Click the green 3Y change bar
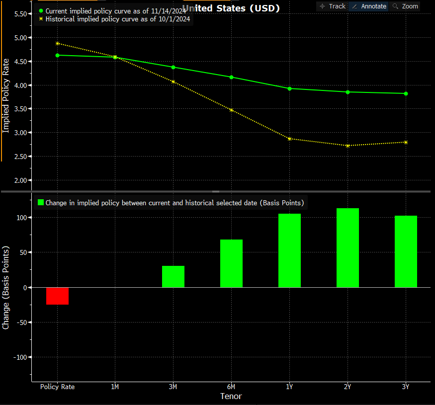 pyautogui.click(x=406, y=251)
